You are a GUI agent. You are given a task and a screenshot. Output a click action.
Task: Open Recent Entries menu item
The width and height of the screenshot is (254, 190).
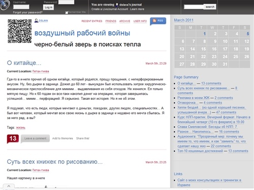click(x=92, y=21)
